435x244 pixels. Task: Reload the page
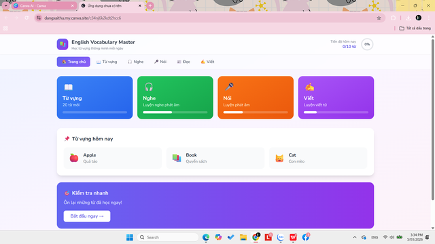tap(27, 18)
